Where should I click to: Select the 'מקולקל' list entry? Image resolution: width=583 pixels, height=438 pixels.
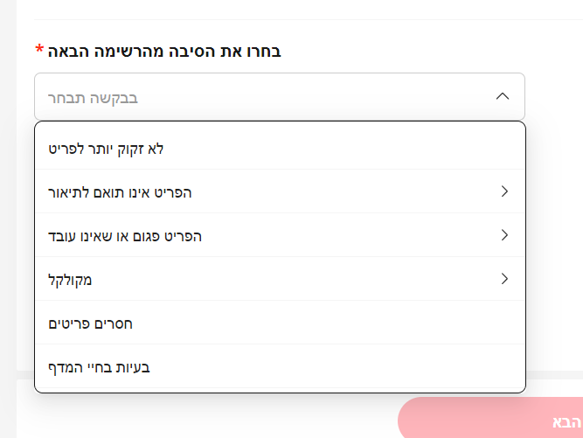pyautogui.click(x=70, y=280)
